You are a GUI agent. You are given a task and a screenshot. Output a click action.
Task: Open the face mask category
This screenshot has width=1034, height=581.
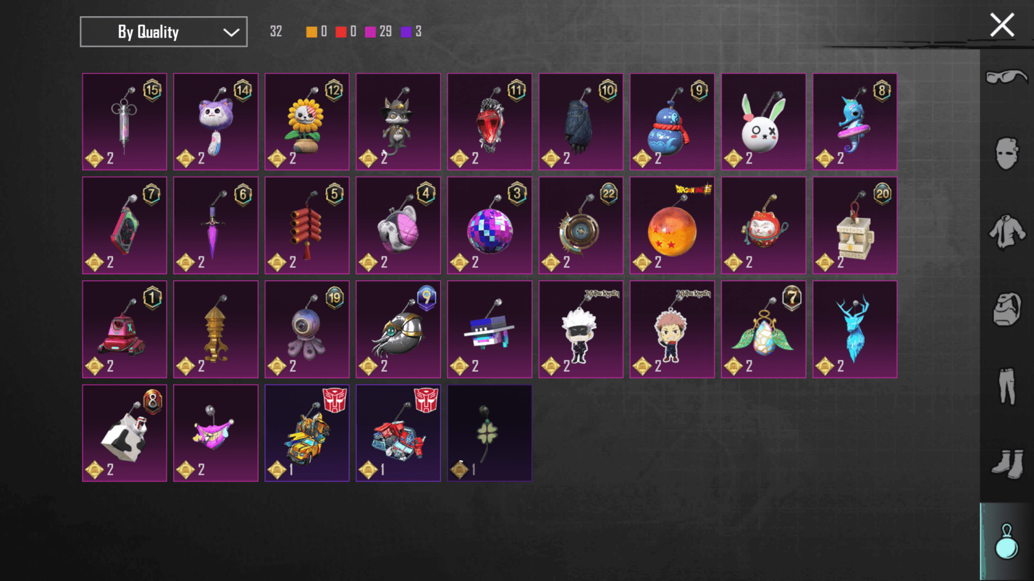1007,153
